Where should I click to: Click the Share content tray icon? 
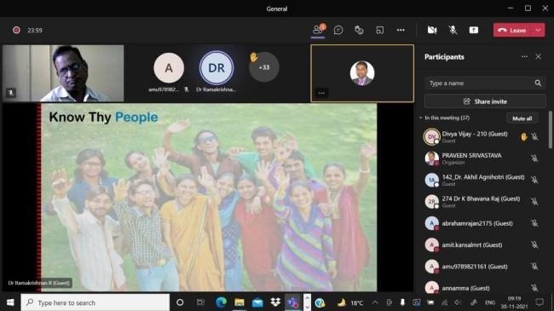click(474, 31)
